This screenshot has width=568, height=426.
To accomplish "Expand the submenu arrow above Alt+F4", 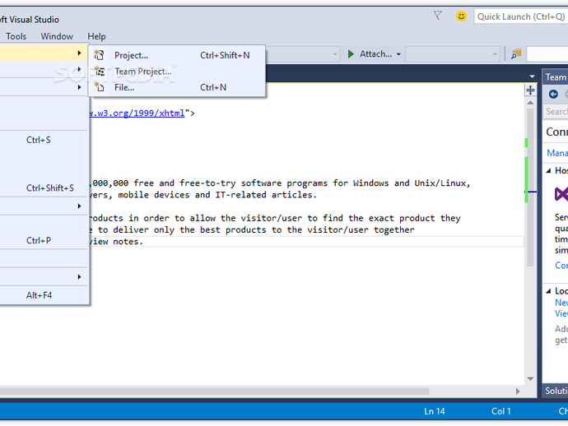I will pyautogui.click(x=79, y=277).
